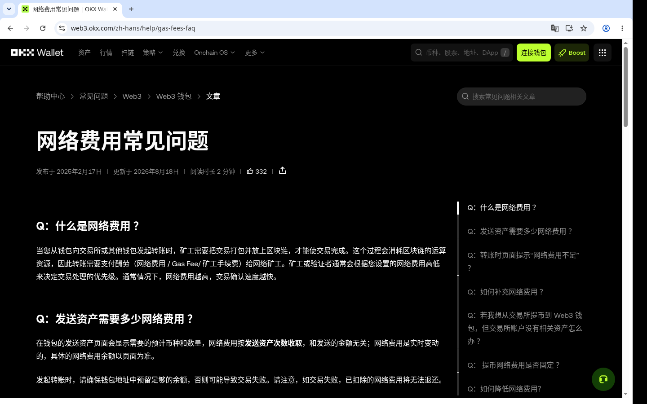
Task: Open the tab search dropdown arrow
Action: point(9,9)
